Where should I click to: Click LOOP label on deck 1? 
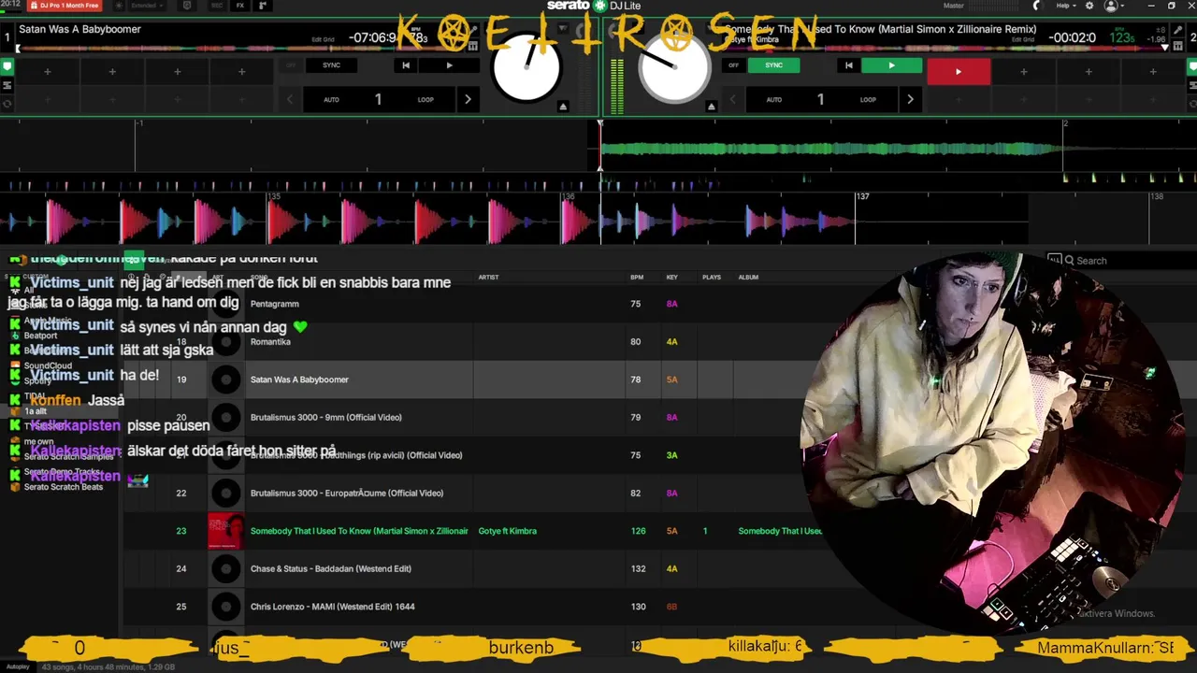point(425,99)
